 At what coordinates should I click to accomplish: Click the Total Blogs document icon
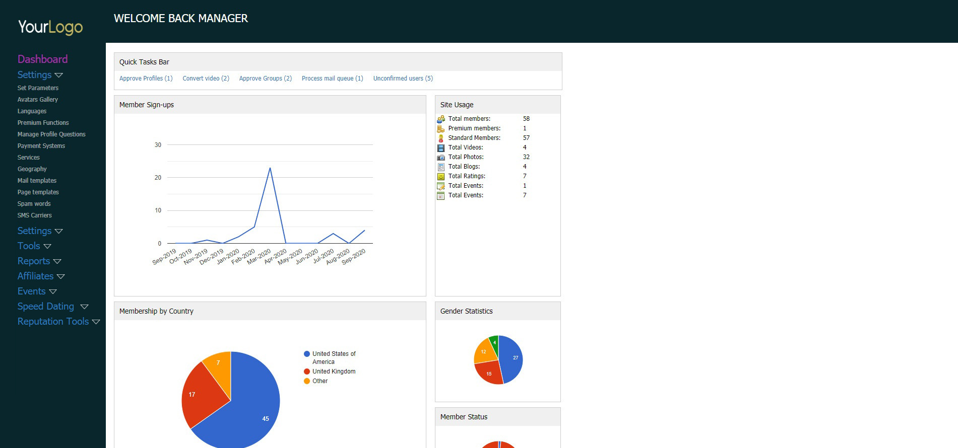coord(441,167)
